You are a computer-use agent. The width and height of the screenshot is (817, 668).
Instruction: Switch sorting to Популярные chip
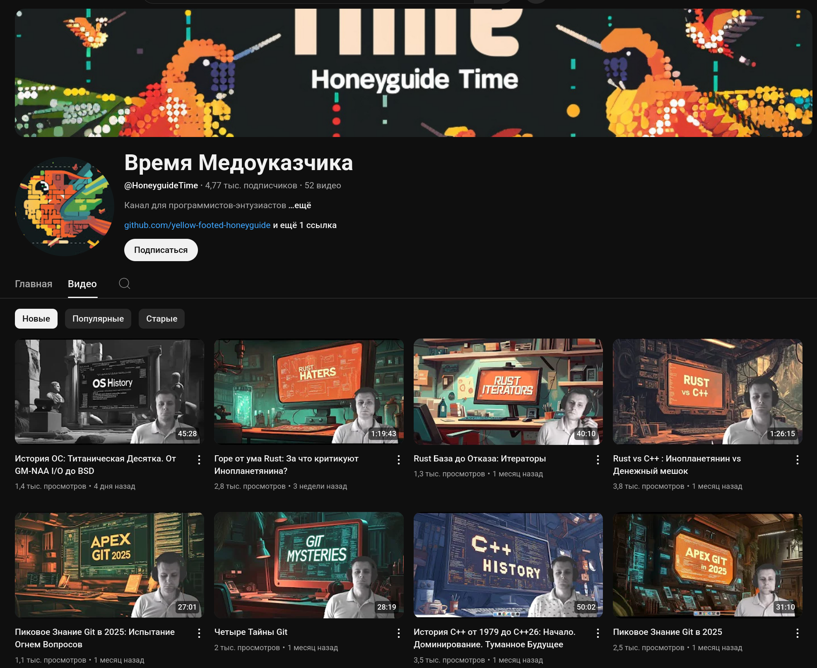coord(98,319)
